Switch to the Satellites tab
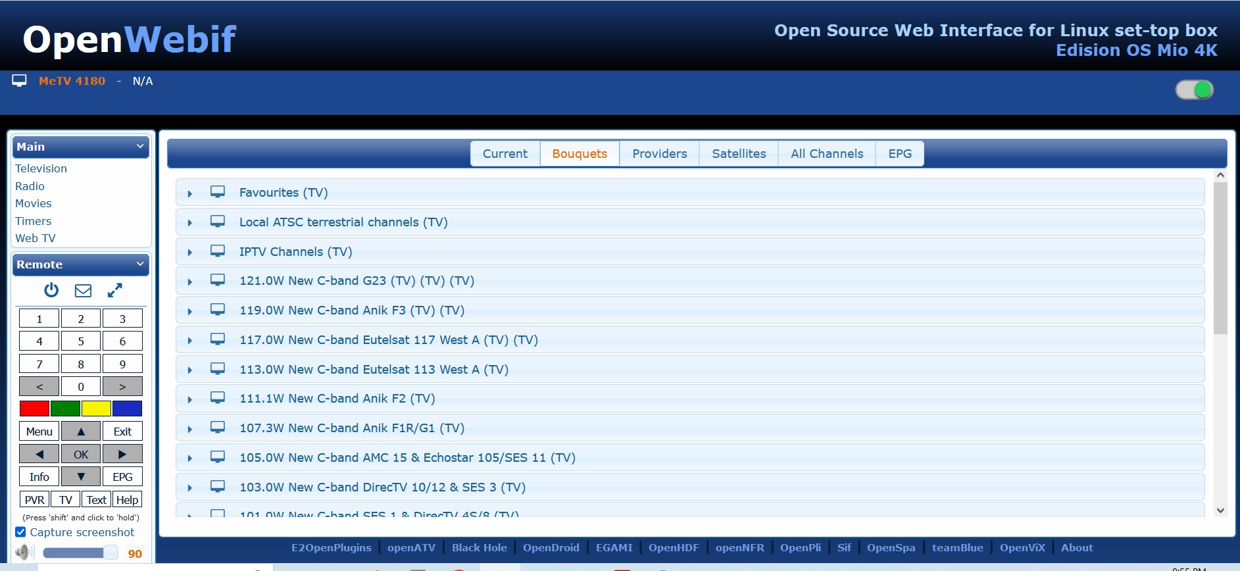Screen dimensions: 1240x571 point(738,154)
